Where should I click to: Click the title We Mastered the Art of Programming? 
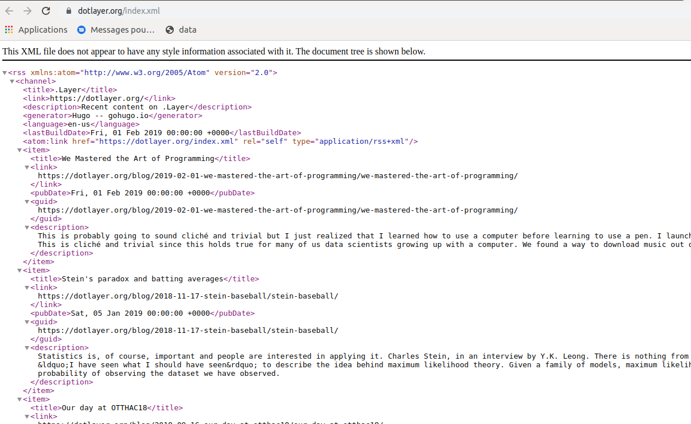140,159
